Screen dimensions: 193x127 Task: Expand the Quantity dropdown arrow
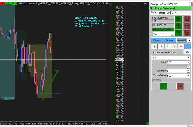click(x=188, y=71)
